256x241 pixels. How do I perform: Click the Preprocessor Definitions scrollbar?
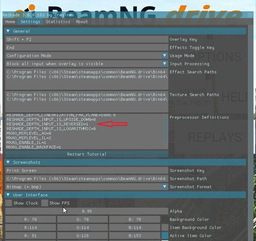pos(165,129)
